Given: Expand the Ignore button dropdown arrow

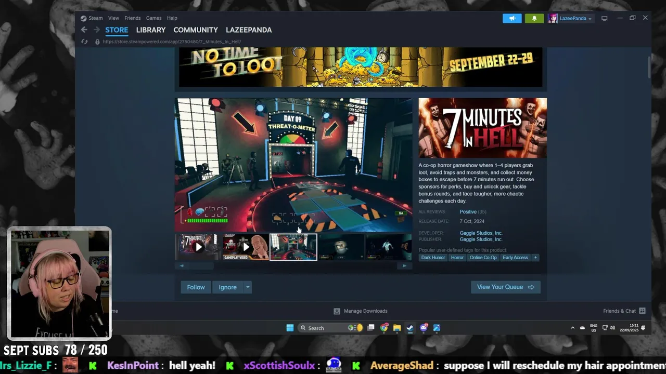Looking at the screenshot, I should (248, 287).
